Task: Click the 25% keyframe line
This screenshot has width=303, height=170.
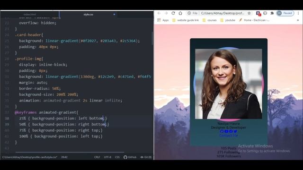Action: [63, 118]
